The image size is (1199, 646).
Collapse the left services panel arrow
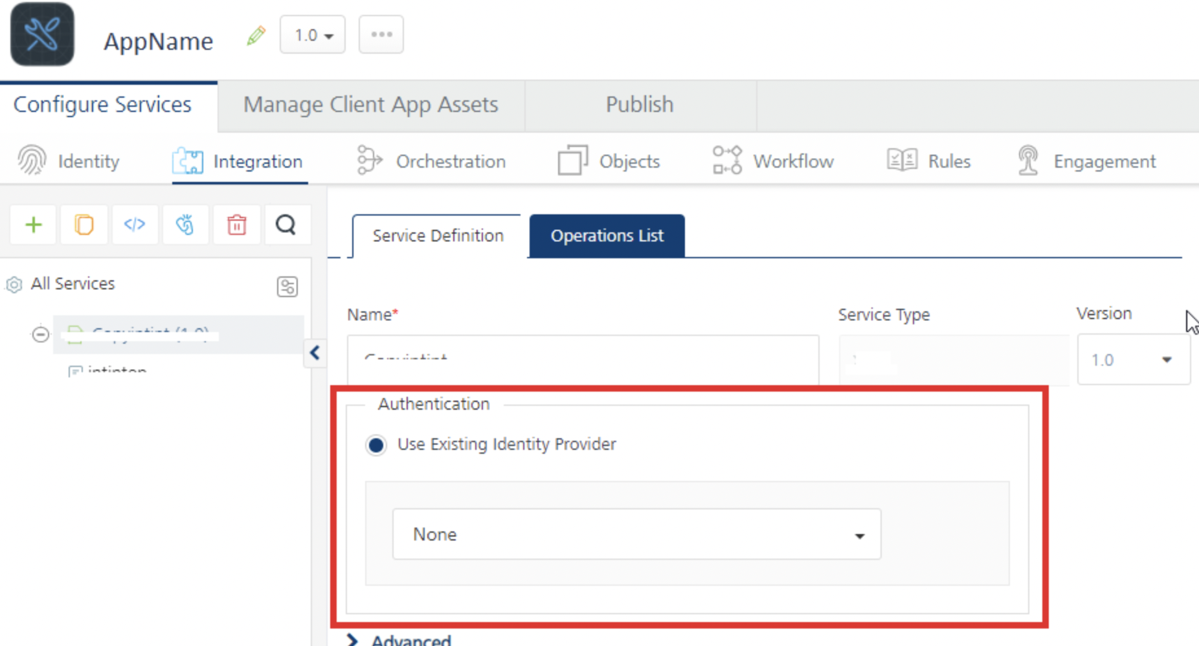(315, 353)
